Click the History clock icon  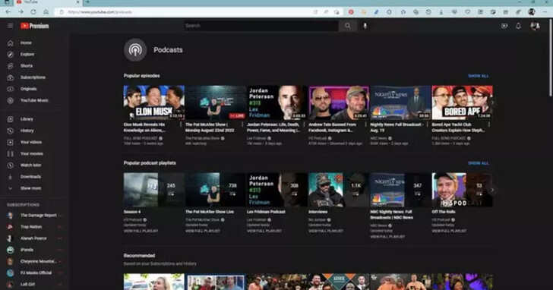[10, 131]
